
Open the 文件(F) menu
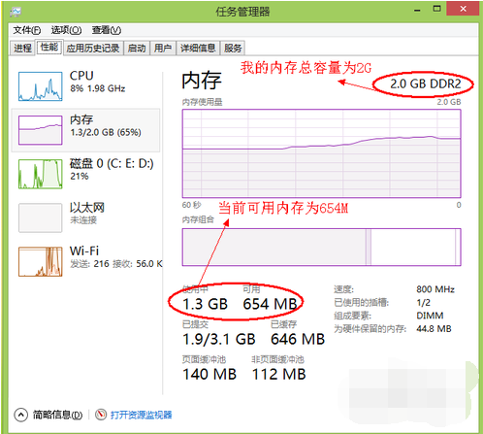[27, 30]
